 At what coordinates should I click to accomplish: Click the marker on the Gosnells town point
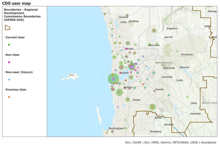pyautogui.click(x=154, y=91)
